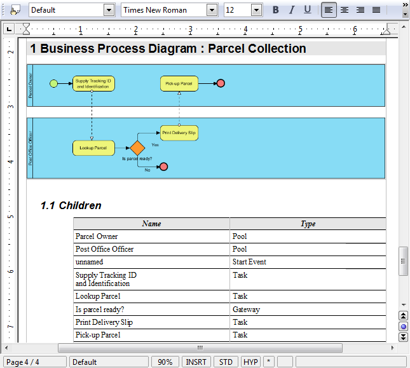Toggle INSRT insert mode
Viewport: 410px width, 368px height.
click(196, 362)
